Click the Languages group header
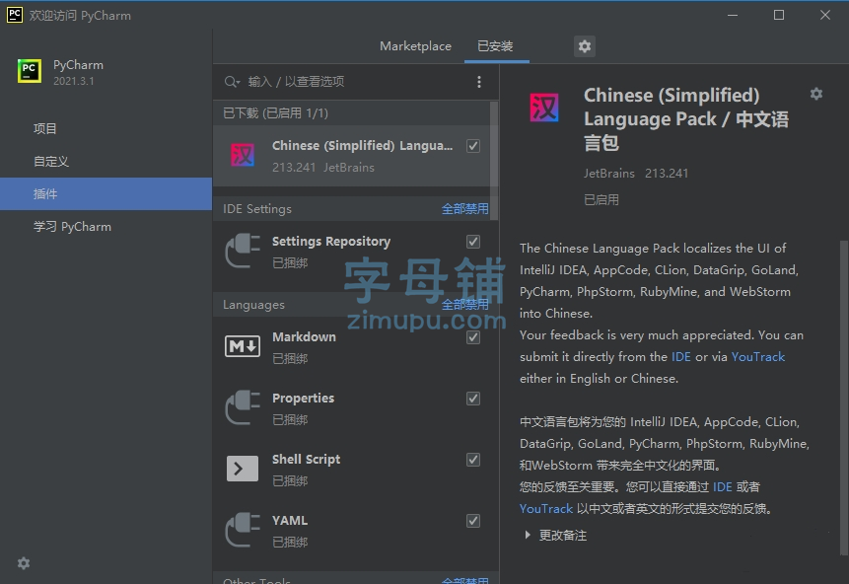The width and height of the screenshot is (849, 584). coord(253,305)
